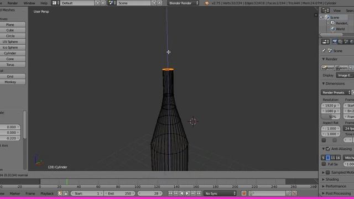This screenshot has height=199, width=354.
Task: Enable the Full Sample checkbox
Action: pos(324,164)
